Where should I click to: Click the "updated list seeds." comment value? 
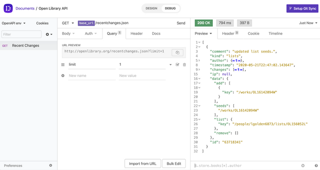(x=254, y=51)
